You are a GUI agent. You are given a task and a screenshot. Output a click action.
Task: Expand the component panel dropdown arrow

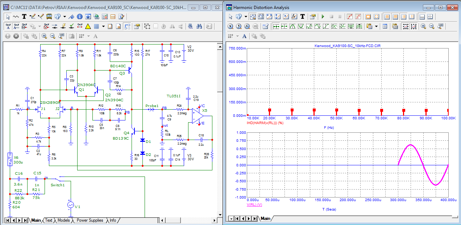pos(65,16)
